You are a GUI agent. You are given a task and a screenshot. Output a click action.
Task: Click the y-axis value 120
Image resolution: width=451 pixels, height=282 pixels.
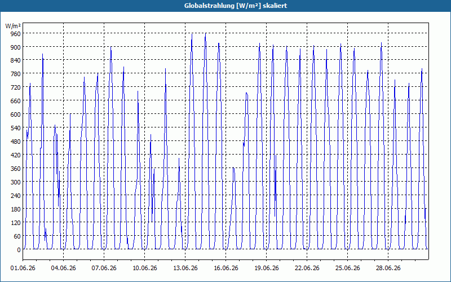point(16,223)
